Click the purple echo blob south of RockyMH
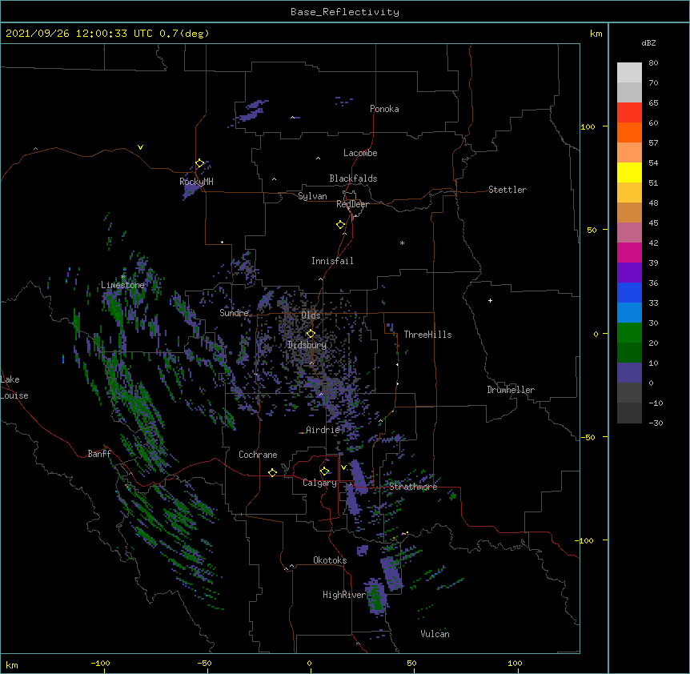This screenshot has width=690, height=674. pos(191,191)
